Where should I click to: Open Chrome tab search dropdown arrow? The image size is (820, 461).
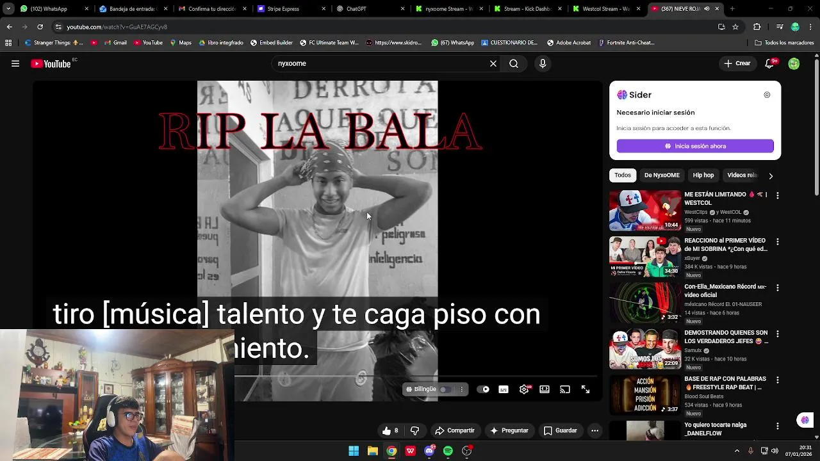[8, 9]
